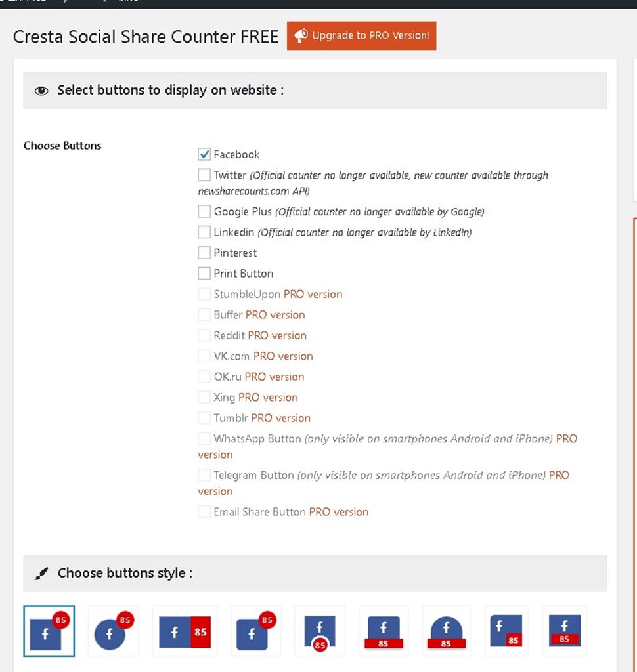Enable the Twitter share button checkbox

click(x=204, y=175)
